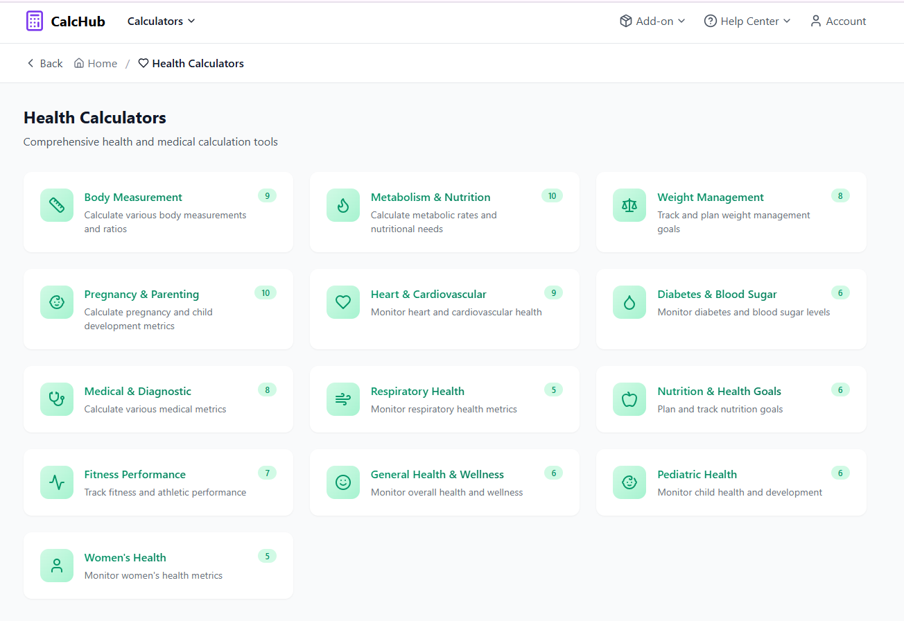Click the CalcHub calculator logo icon
This screenshot has height=621, width=904.
(x=35, y=21)
